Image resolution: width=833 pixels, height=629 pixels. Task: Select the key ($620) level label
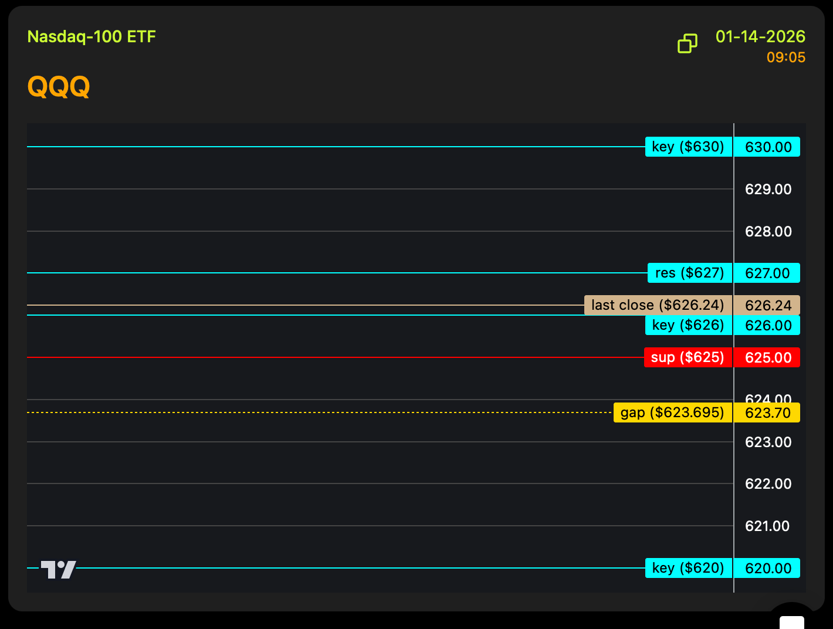coord(688,568)
